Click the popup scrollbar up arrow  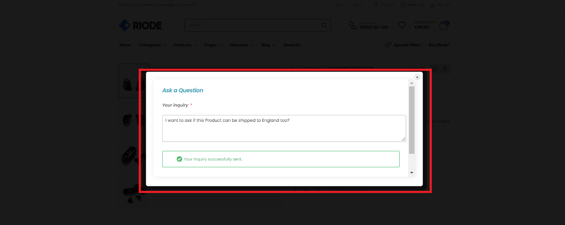[x=412, y=83]
